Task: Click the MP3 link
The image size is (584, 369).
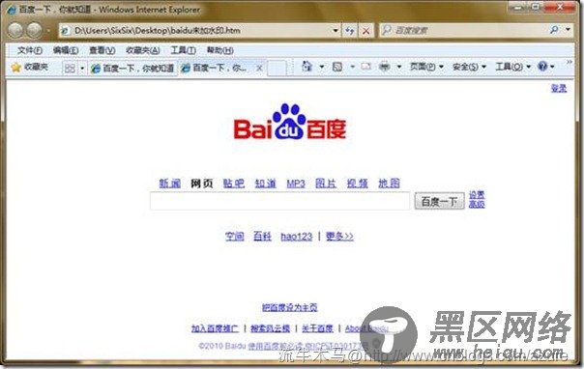Action: tap(296, 184)
